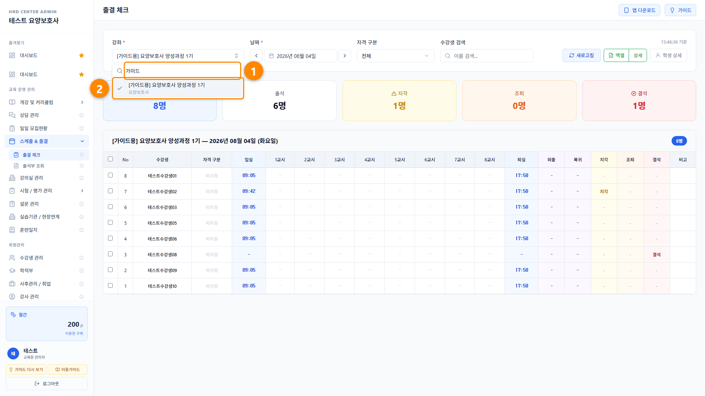The height and width of the screenshot is (396, 705).
Task: Click the 학생 상세 button
Action: [668, 55]
